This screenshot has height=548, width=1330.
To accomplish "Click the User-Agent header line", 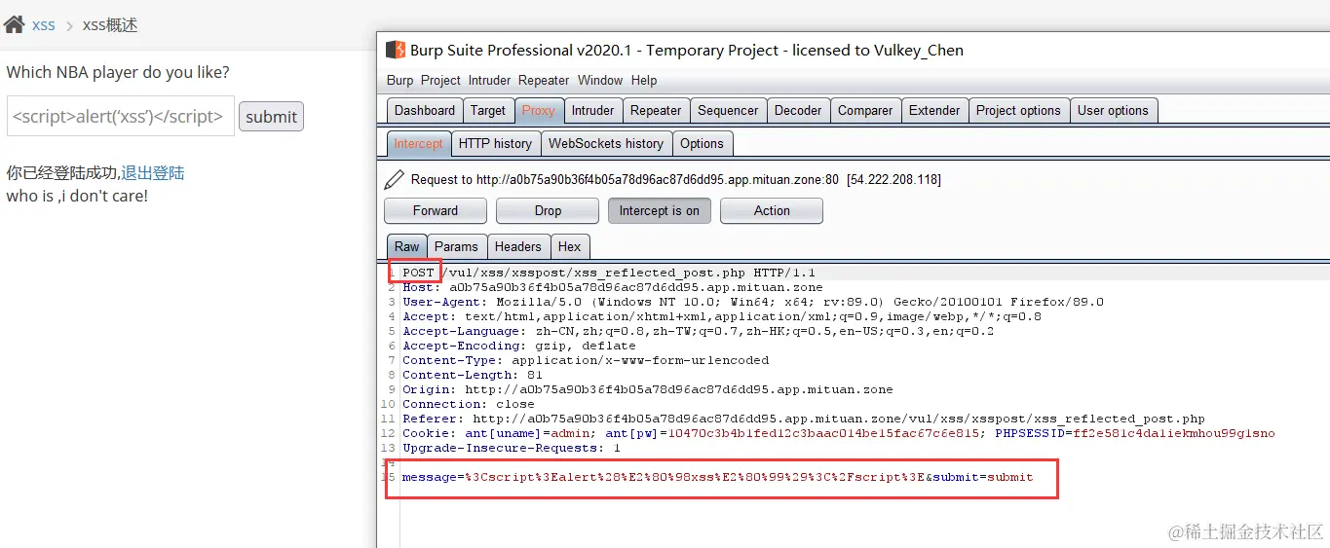I will tap(753, 303).
